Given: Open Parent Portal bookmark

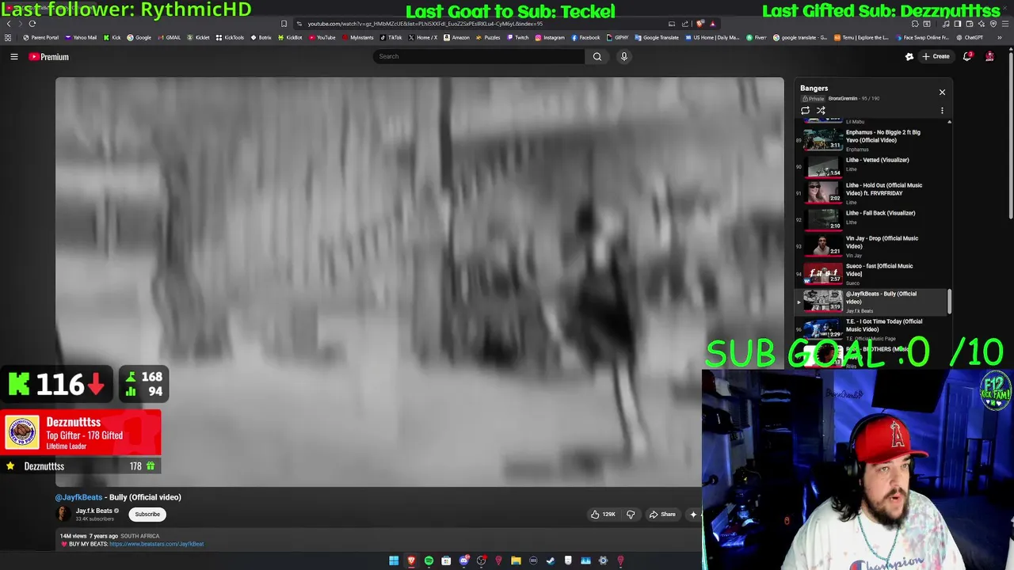Looking at the screenshot, I should [40, 37].
